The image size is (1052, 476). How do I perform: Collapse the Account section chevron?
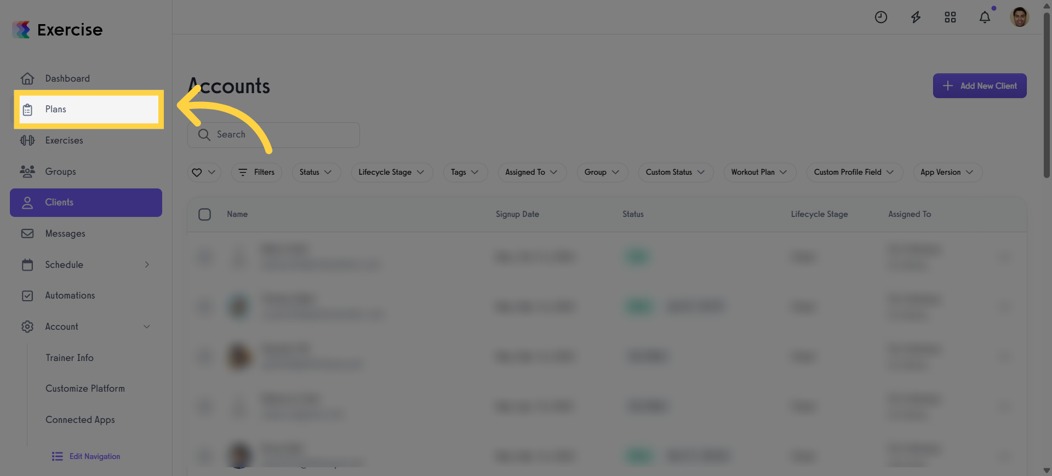tap(147, 326)
